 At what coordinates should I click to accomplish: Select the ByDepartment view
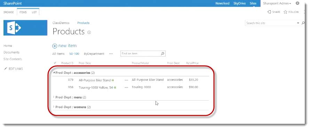[x=94, y=54]
